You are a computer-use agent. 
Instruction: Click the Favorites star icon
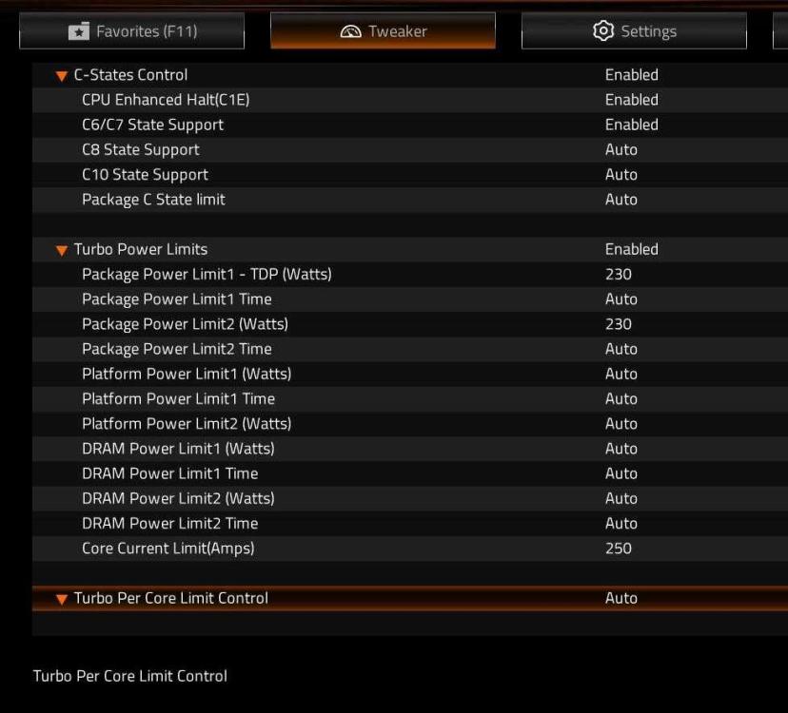(79, 32)
